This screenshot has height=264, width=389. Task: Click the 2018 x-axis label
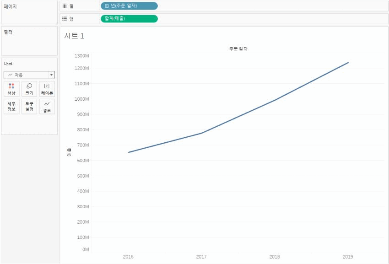[x=275, y=257]
